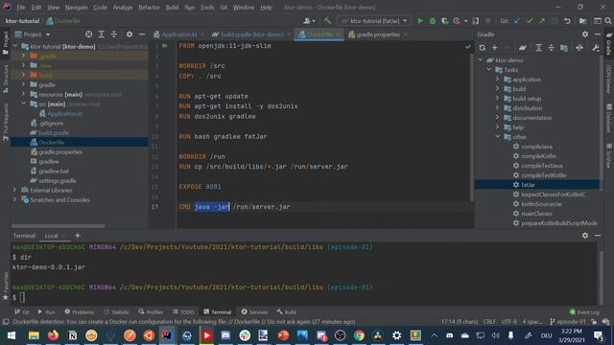Open Gradle panel gear options
The height and width of the screenshot is (345, 614).
[x=584, y=34]
